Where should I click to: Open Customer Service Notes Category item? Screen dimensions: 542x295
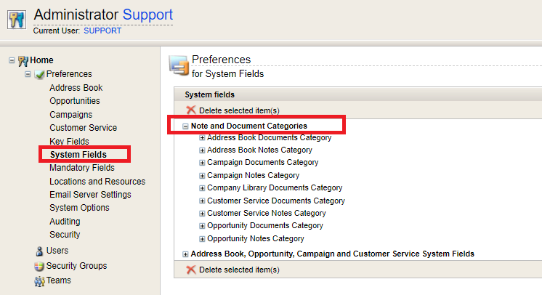tap(266, 213)
